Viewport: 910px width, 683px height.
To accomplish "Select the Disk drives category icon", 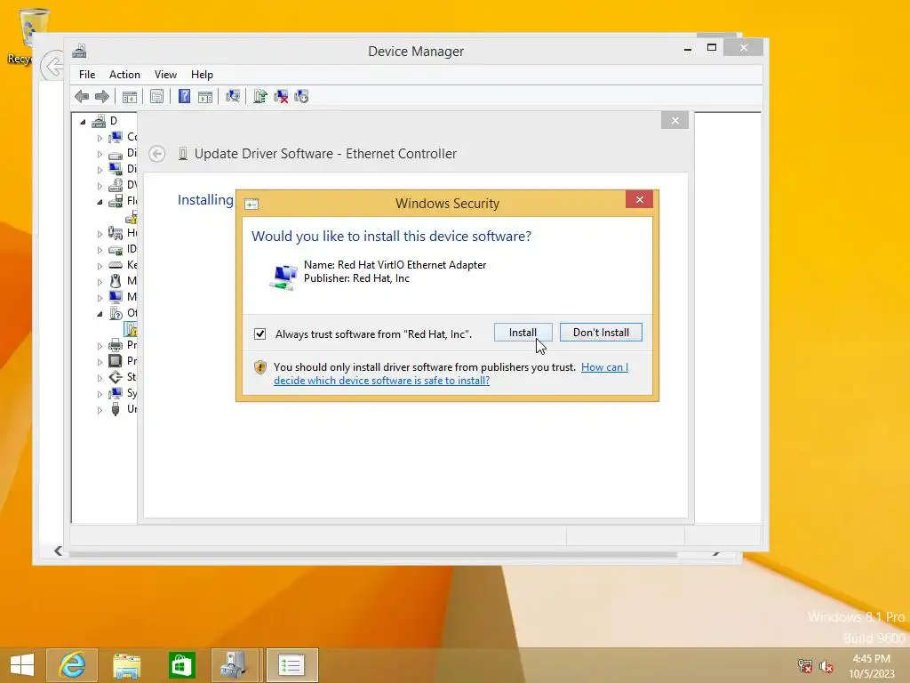I will tap(116, 153).
